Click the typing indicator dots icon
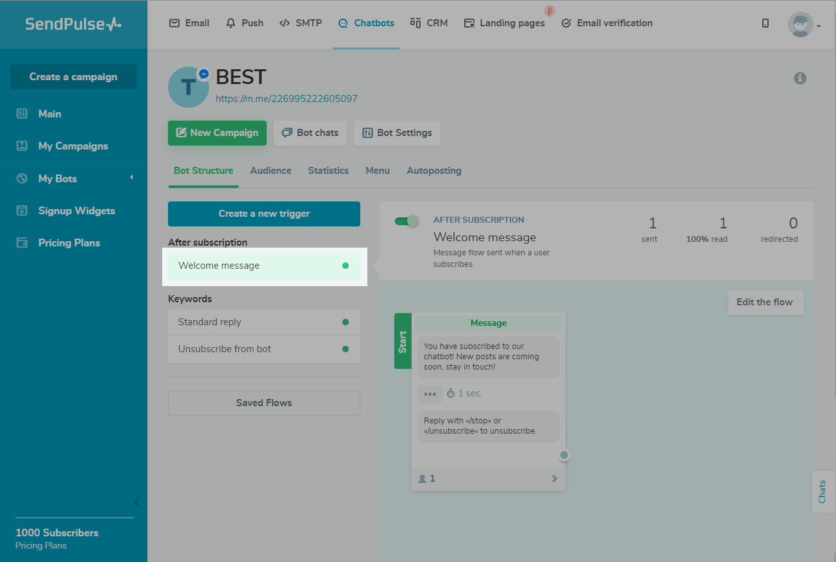The height and width of the screenshot is (562, 836). [x=430, y=394]
